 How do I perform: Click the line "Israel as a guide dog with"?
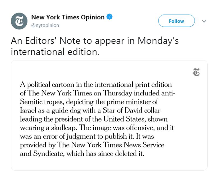tap(90, 111)
